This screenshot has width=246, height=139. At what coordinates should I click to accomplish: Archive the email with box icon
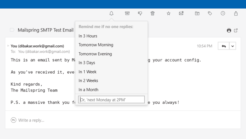(x=127, y=13)
